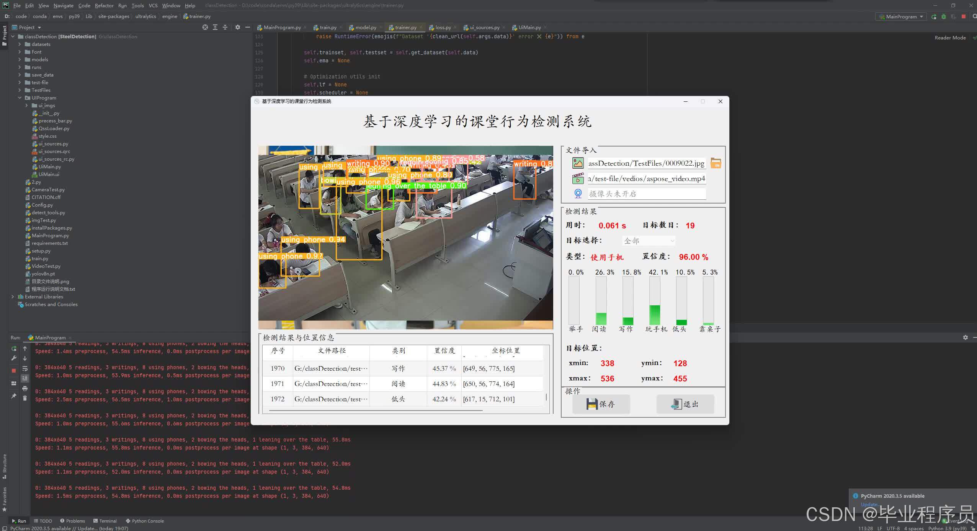Click the rerun MainProgram icon
Screen dimensions: 977x531
(x=14, y=349)
